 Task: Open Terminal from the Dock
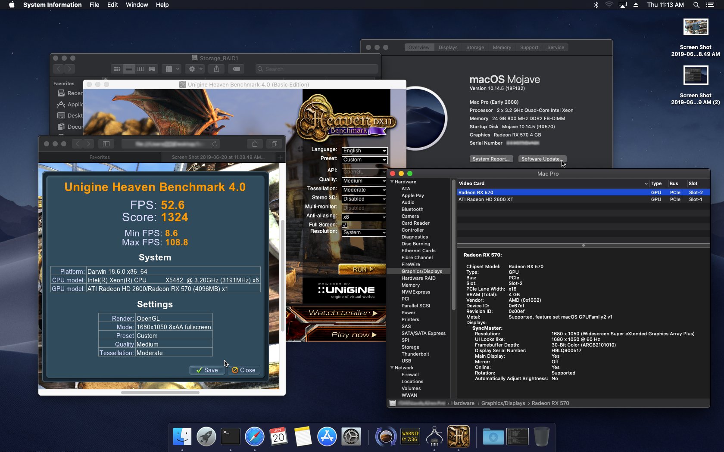(230, 437)
